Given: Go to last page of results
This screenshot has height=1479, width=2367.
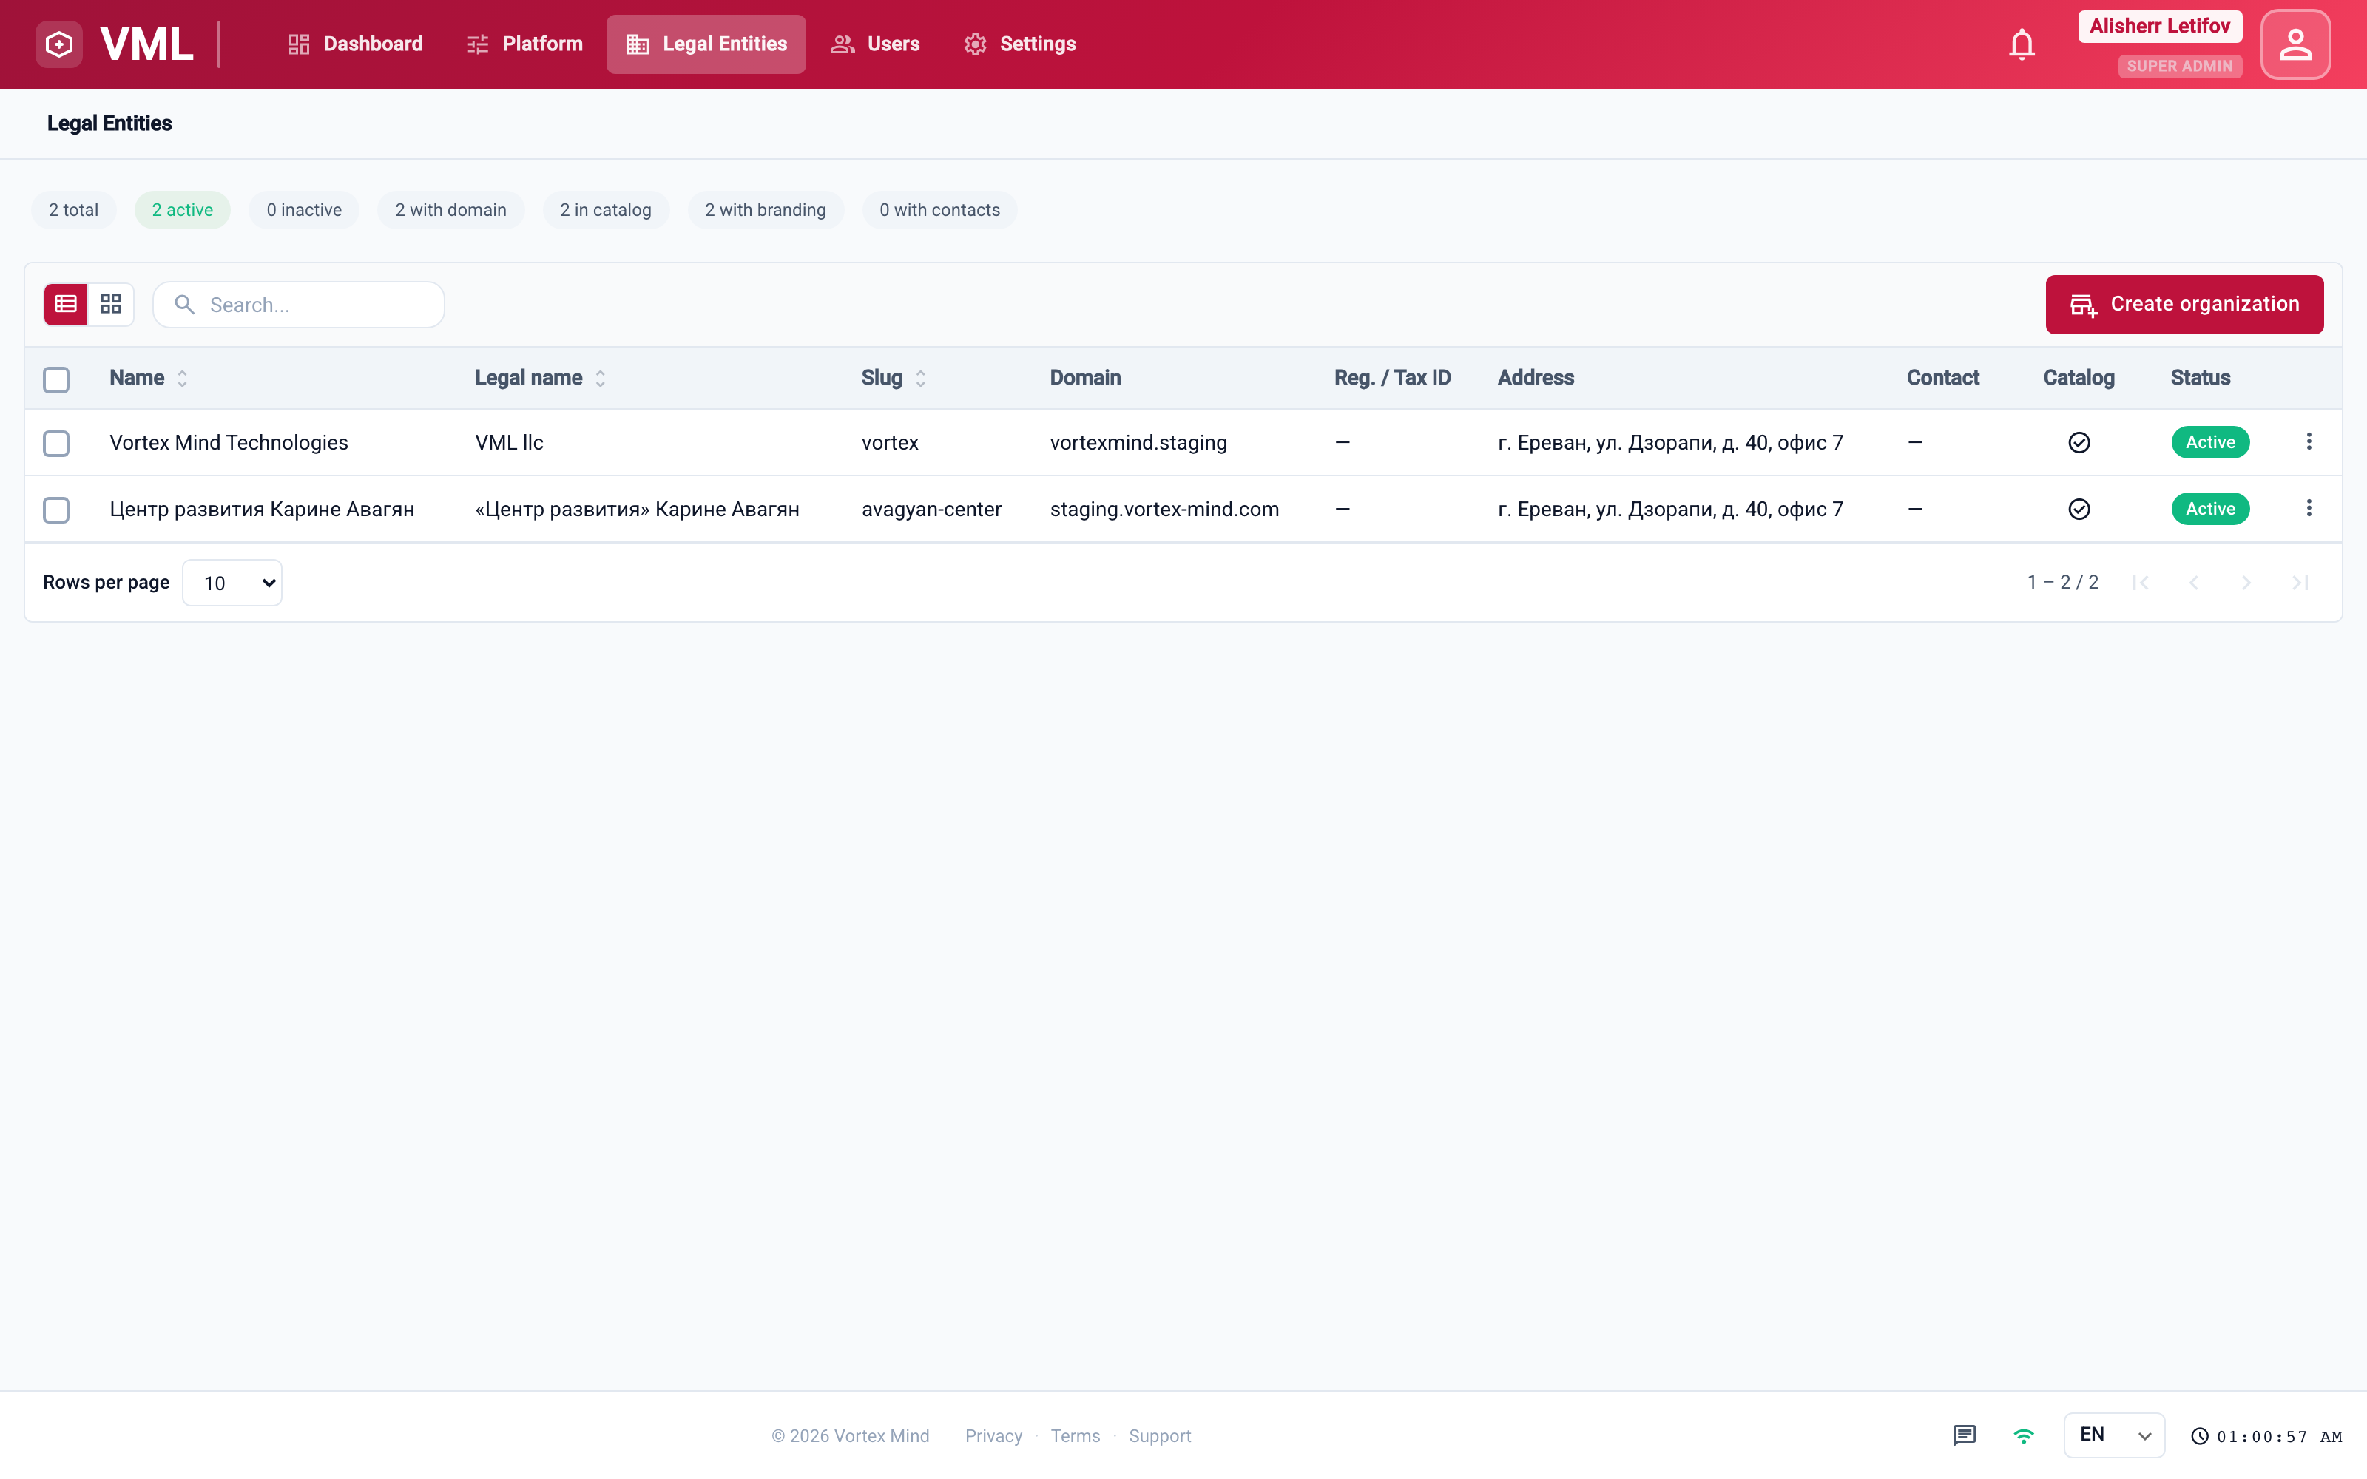Looking at the screenshot, I should point(2300,583).
